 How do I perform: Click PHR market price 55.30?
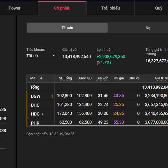click(119, 122)
